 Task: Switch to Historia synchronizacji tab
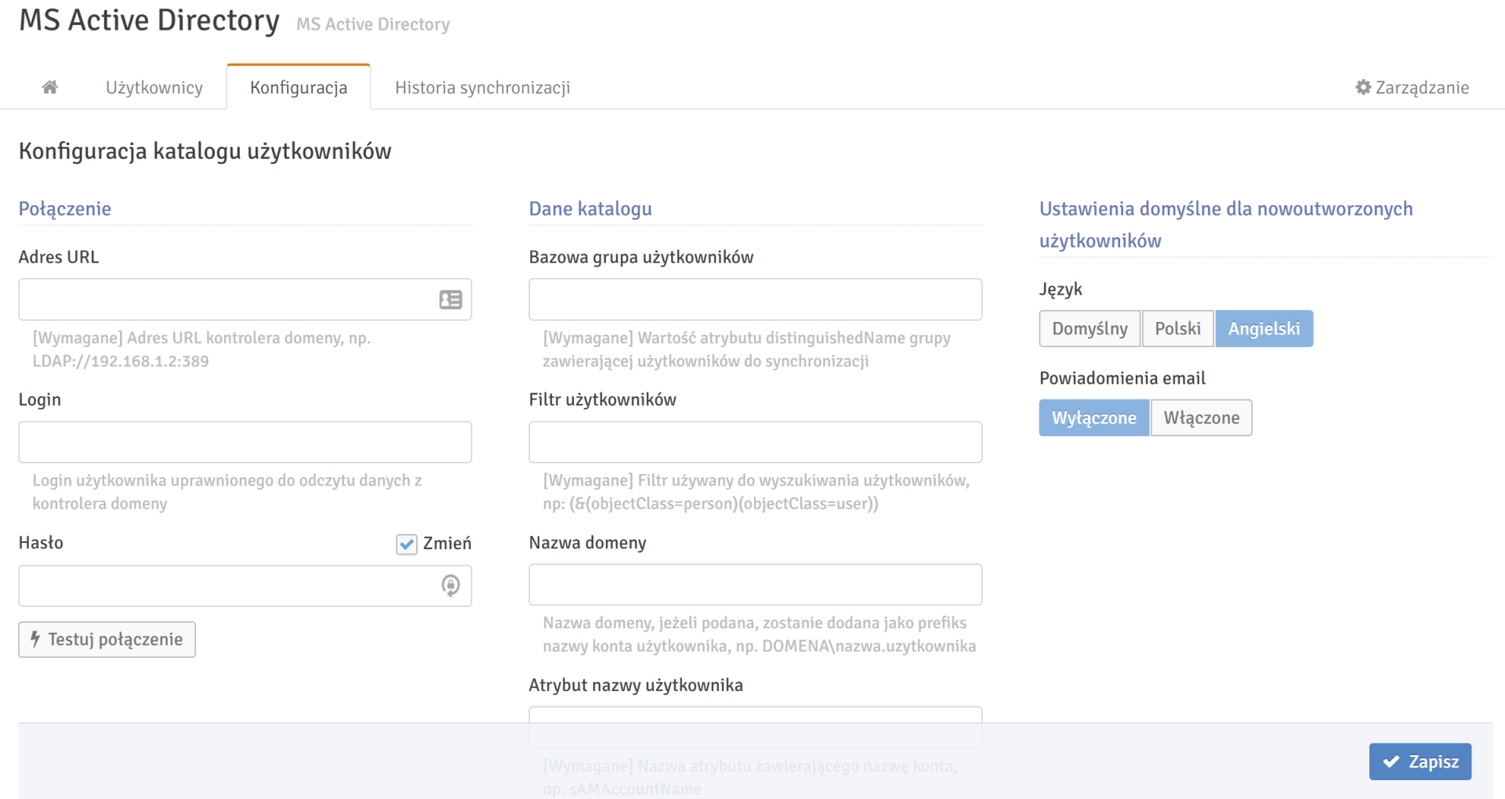pos(483,87)
